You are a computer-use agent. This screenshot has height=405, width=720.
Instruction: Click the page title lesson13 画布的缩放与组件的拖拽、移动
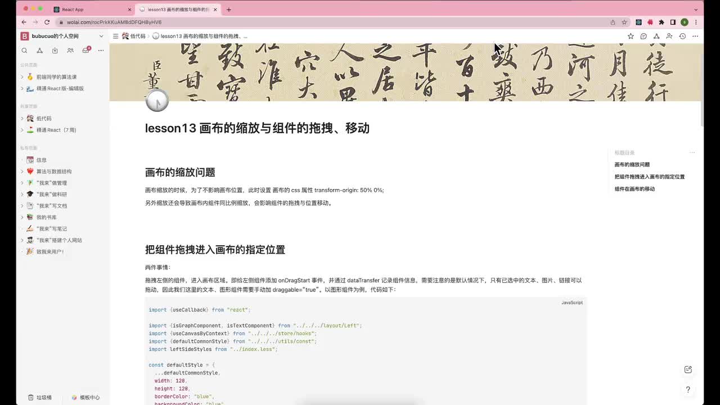pos(257,128)
